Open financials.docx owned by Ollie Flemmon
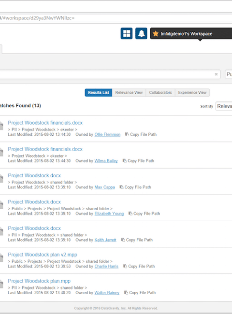 [45, 123]
